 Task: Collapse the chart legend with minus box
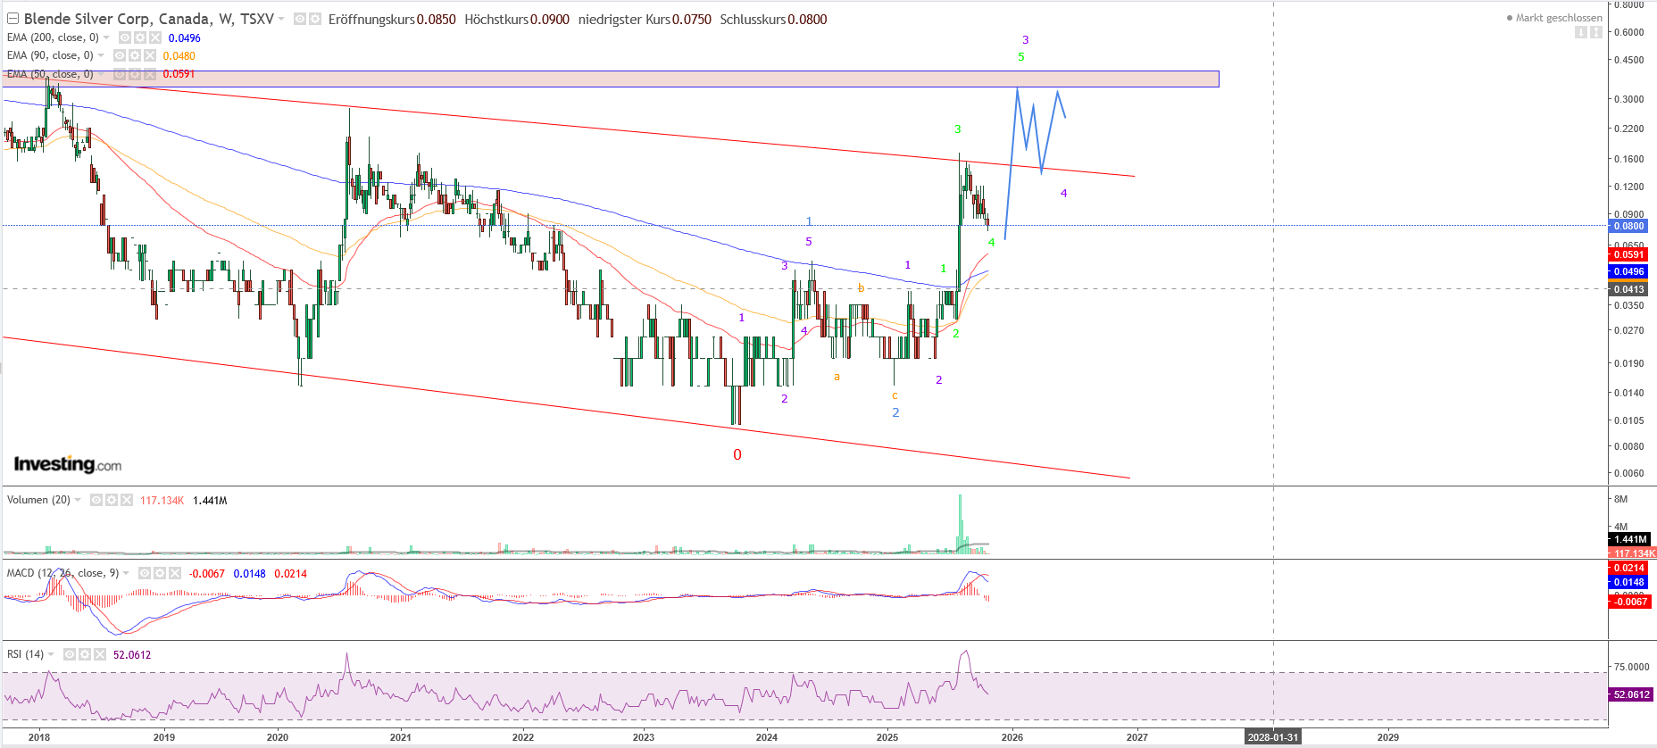[12, 19]
